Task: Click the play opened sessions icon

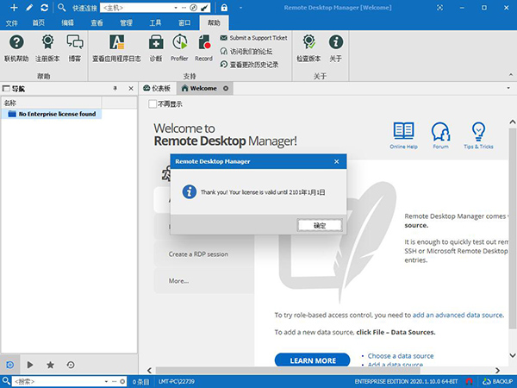Action: 30,365
